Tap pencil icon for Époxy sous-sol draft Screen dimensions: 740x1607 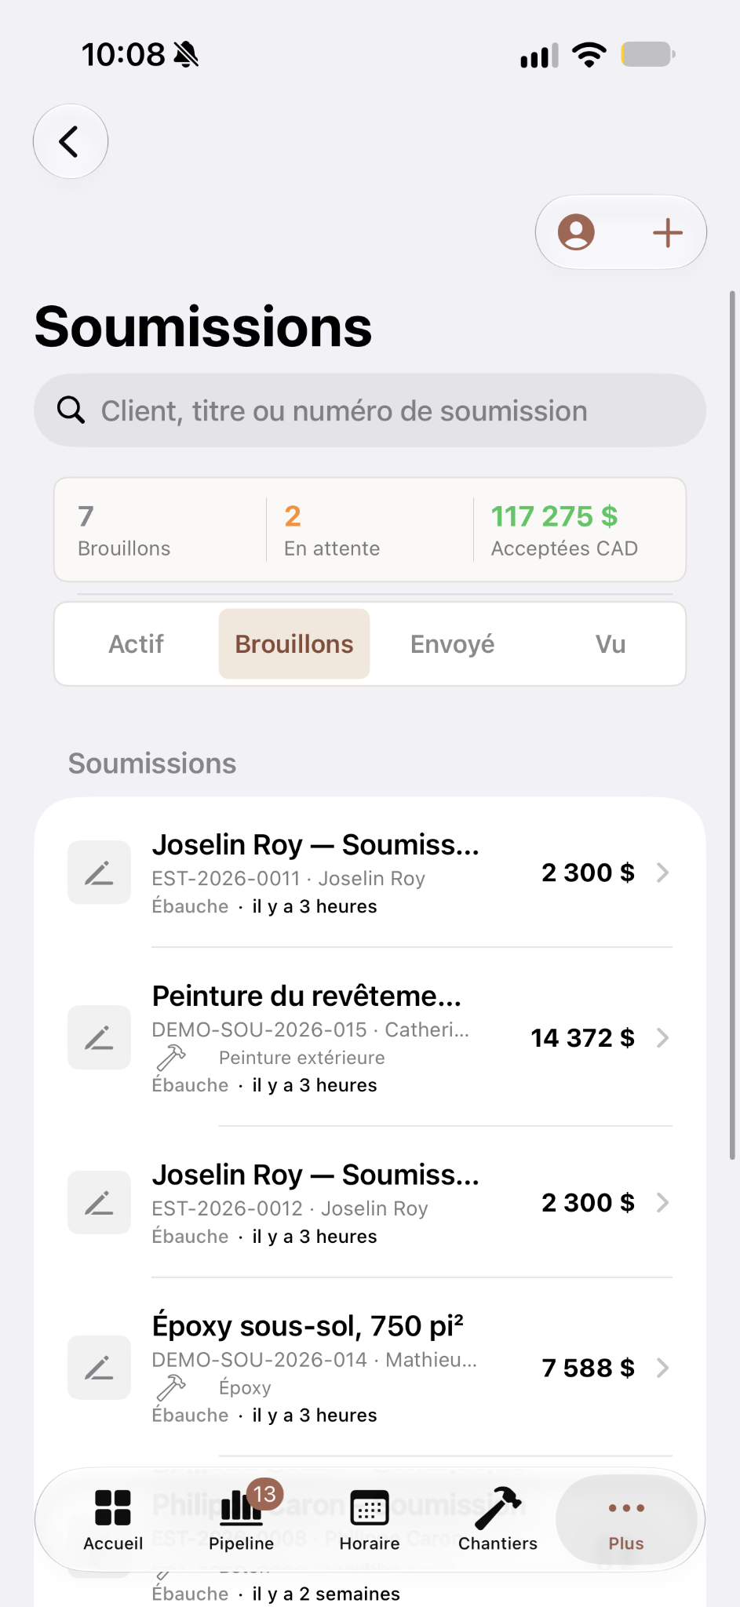click(99, 1368)
